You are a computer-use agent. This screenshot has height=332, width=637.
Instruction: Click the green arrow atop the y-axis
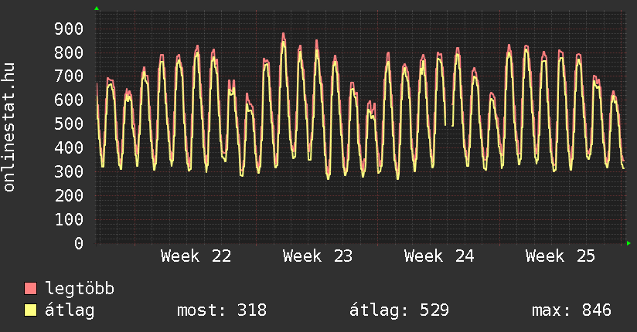pos(97,8)
